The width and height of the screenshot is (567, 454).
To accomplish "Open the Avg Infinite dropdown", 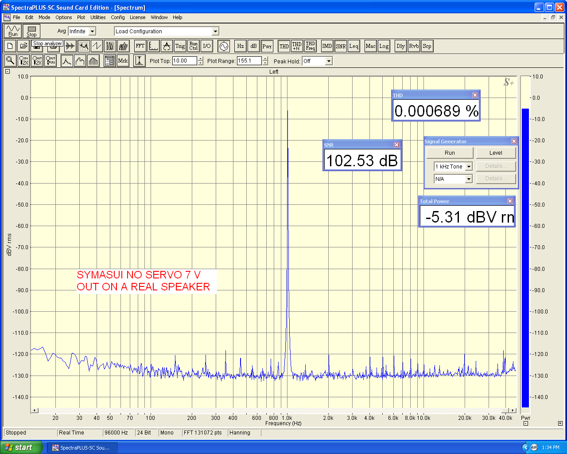I will [93, 31].
